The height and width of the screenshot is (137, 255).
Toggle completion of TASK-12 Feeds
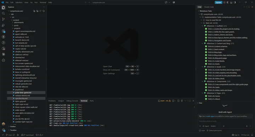click(206, 64)
